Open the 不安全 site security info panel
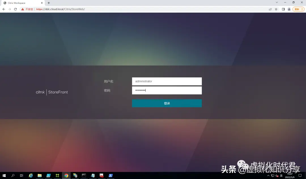 27,9
